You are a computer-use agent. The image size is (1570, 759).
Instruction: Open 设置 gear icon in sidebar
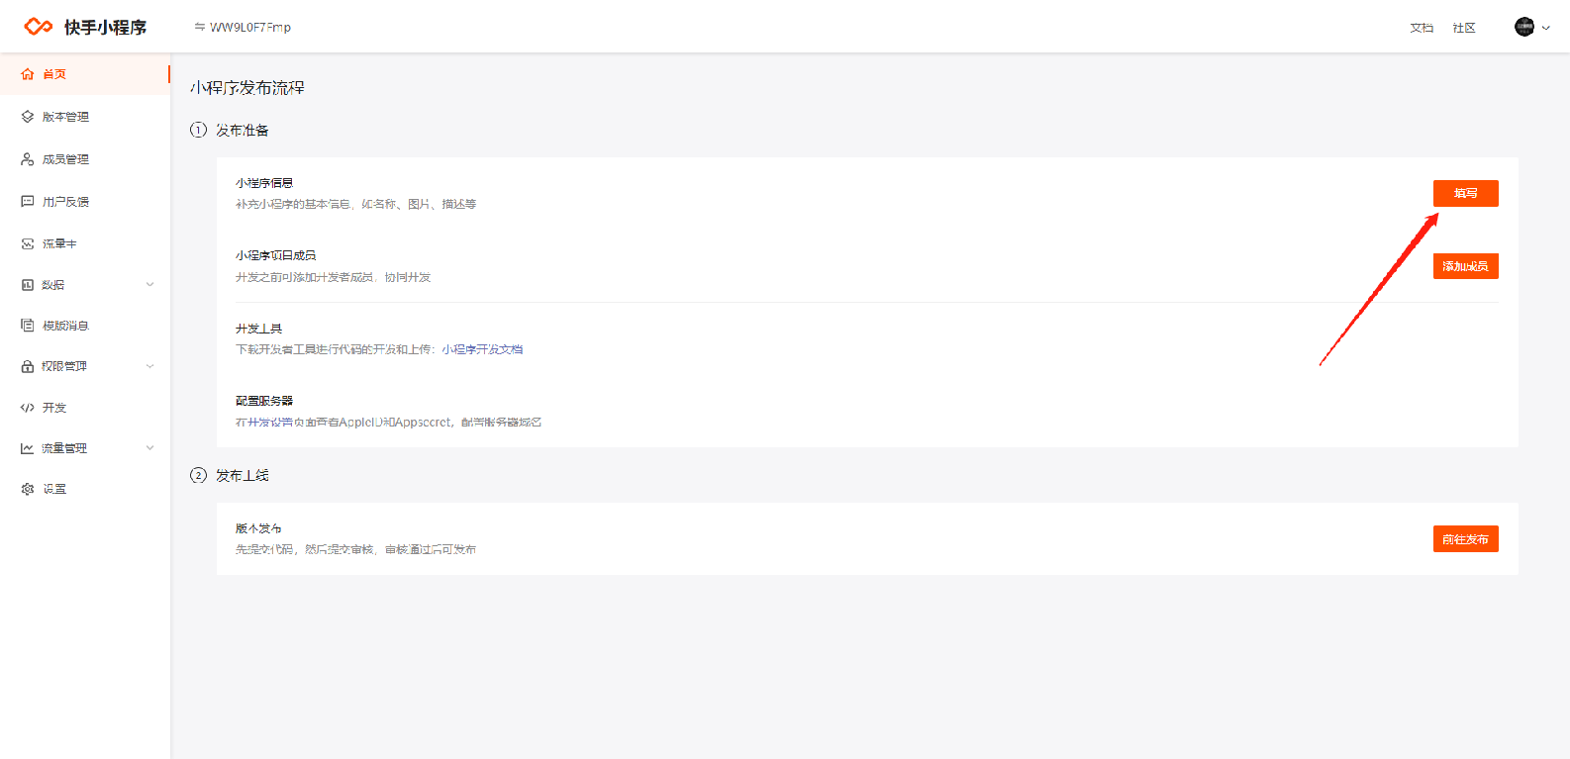28,489
